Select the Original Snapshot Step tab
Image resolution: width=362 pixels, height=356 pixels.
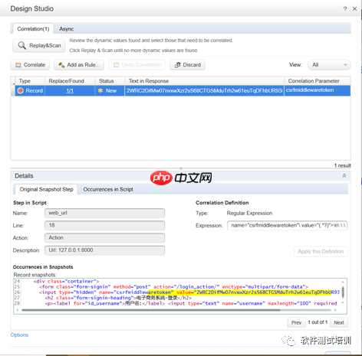point(46,189)
